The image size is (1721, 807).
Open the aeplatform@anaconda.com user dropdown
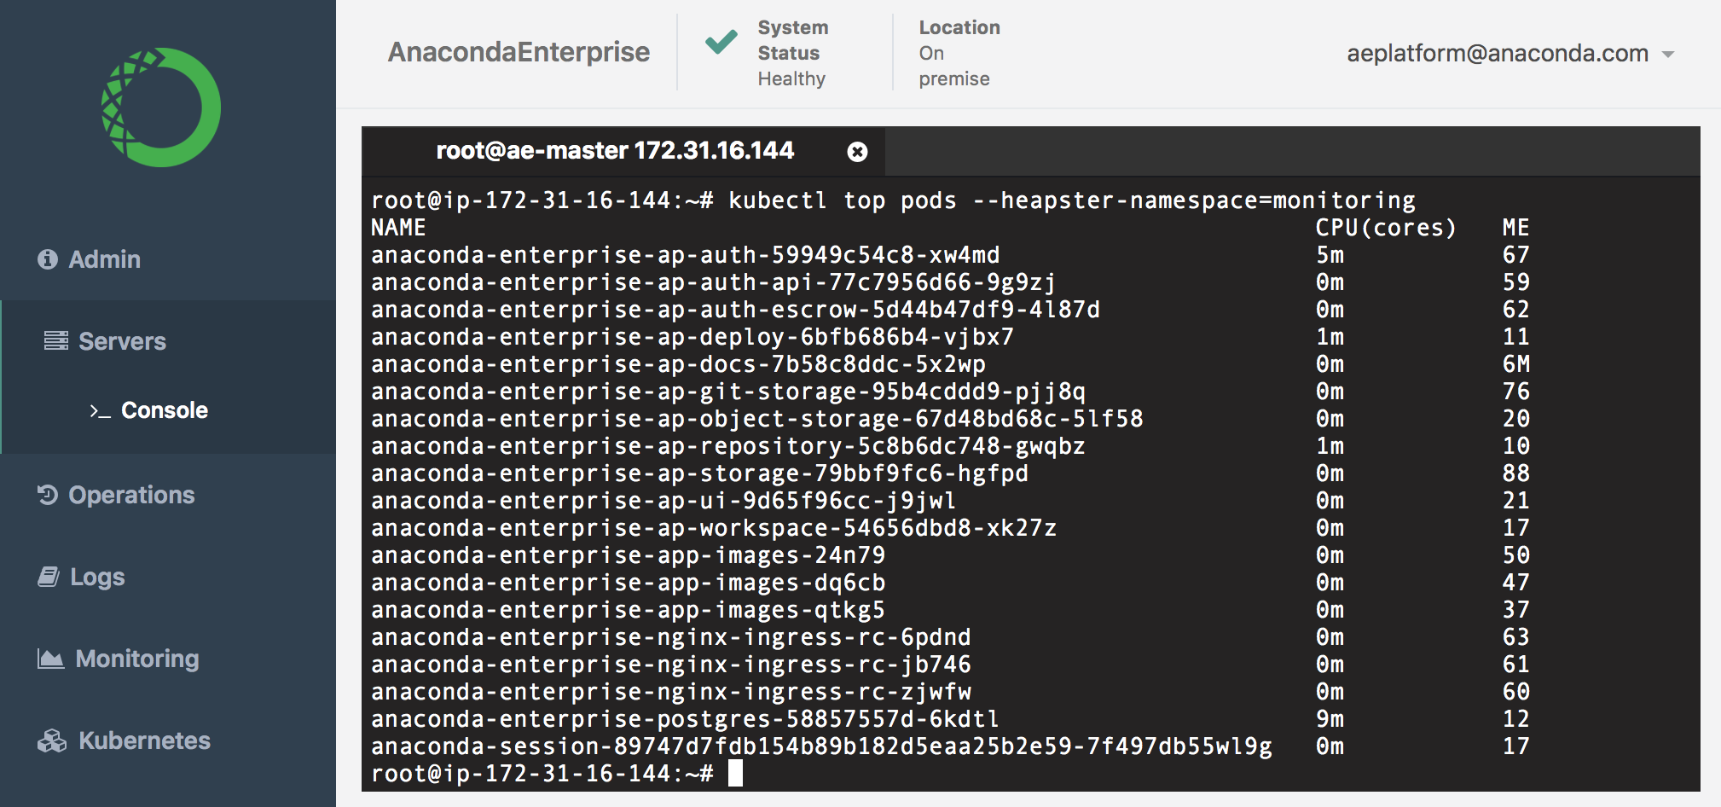1497,54
